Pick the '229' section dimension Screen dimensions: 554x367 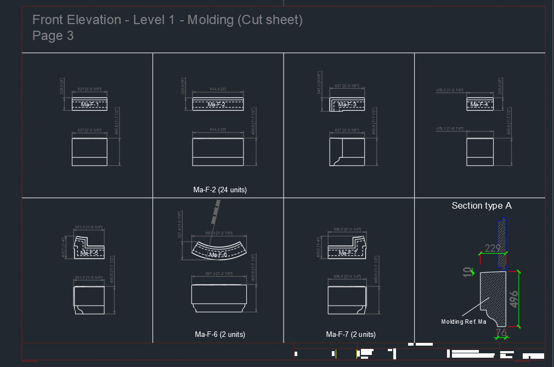pos(493,249)
